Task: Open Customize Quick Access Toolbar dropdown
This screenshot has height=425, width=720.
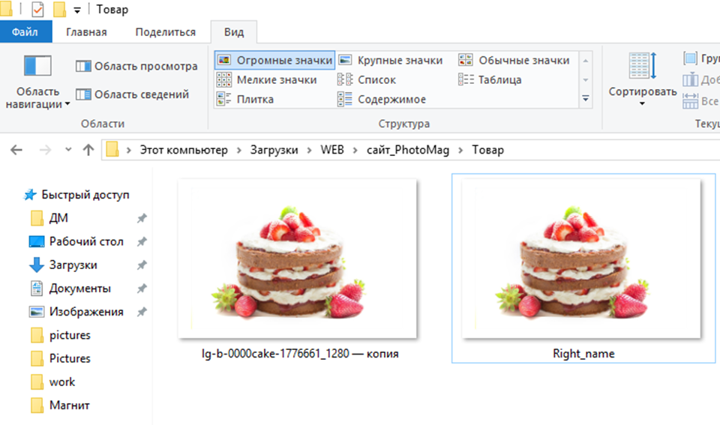Action: pos(77,10)
